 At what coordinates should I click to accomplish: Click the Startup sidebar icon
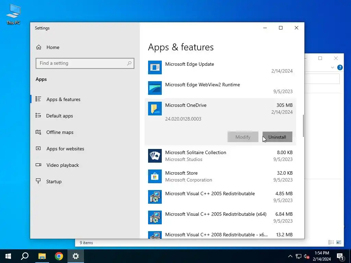tap(38, 181)
